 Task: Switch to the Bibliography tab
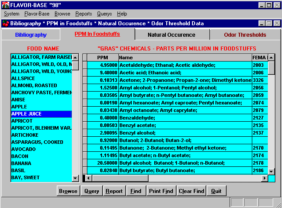pos(31,35)
